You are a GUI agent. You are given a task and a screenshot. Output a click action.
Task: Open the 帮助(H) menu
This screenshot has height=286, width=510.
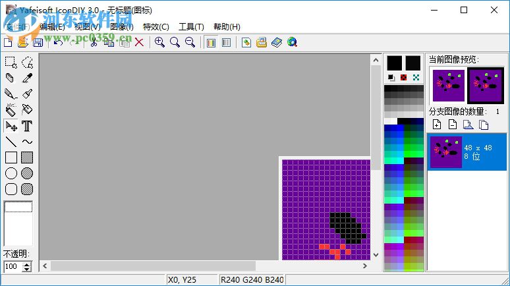227,26
